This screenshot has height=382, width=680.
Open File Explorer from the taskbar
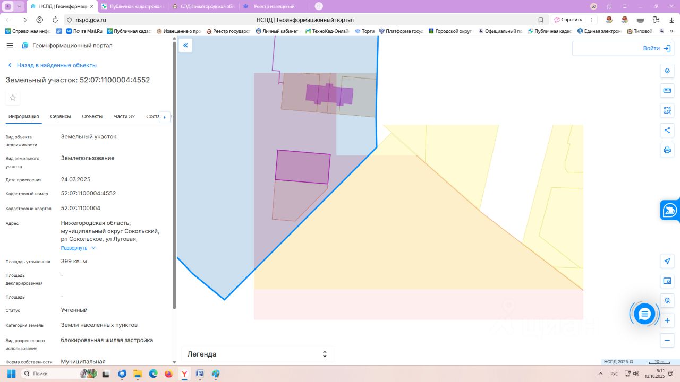(x=138, y=374)
